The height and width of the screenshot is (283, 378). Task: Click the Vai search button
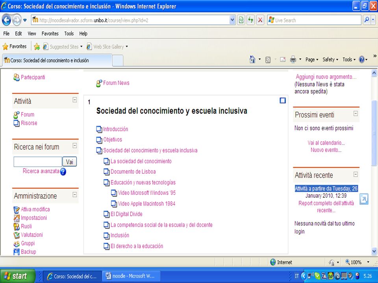click(x=69, y=162)
